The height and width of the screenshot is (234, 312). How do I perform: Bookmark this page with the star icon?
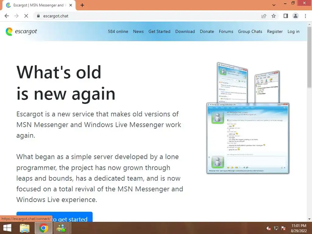[x=274, y=16]
